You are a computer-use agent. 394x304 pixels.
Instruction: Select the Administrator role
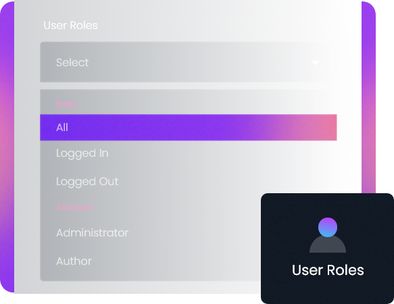pyautogui.click(x=92, y=233)
